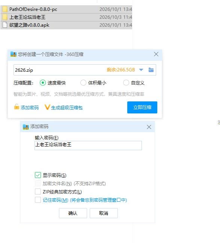Expand the save path dropdown arrow
Viewport: 220px width, 243px height.
coord(141,70)
